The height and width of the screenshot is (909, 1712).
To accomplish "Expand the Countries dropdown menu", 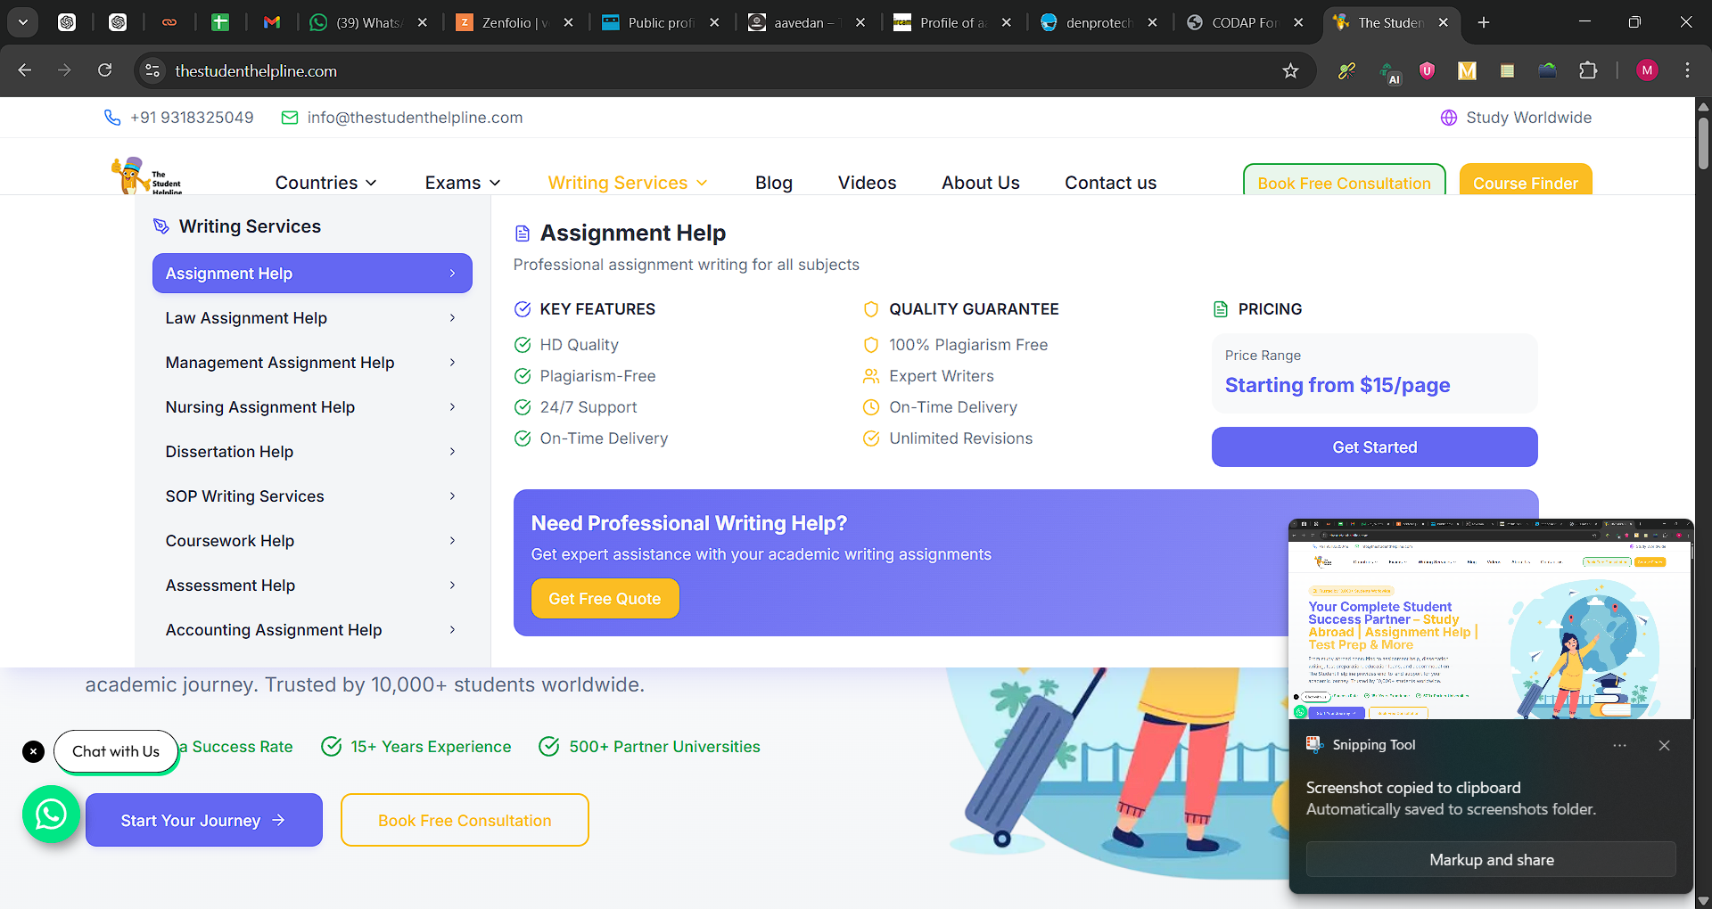I will click(x=325, y=183).
